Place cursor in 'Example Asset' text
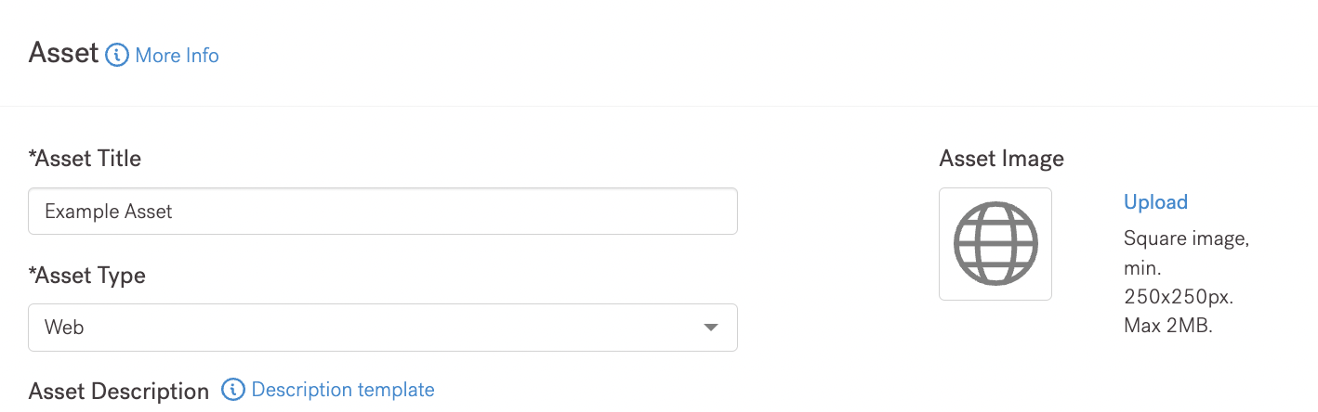Screen dimensions: 1318x412 click(x=109, y=212)
